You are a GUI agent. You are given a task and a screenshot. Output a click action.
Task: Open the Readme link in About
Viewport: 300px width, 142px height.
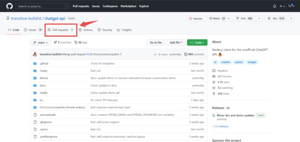(x=220, y=71)
